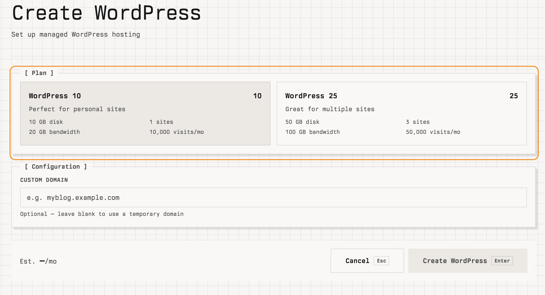
Task: Click the 'Set up managed WordPress hosting' subtitle
Action: pyautogui.click(x=76, y=34)
